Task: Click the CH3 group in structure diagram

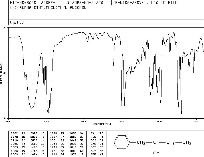Action: [187, 142]
